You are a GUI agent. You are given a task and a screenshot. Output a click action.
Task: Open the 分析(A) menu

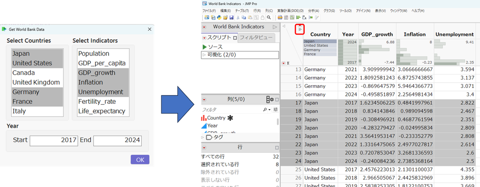click(313, 11)
